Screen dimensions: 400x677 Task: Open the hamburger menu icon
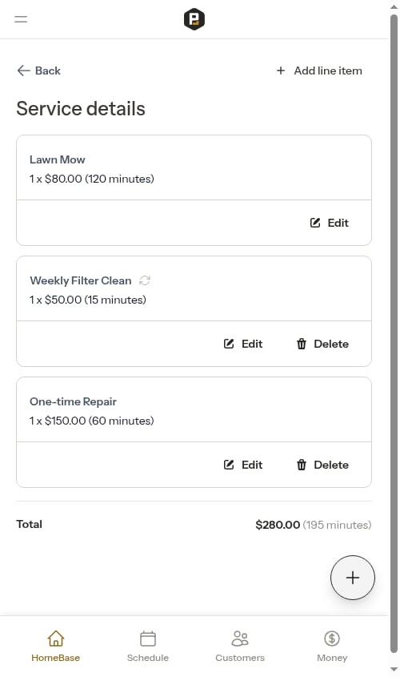tap(21, 19)
